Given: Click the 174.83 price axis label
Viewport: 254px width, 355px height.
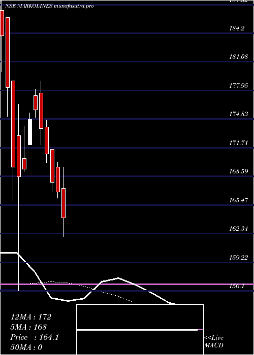Looking at the screenshot, I should (x=239, y=114).
